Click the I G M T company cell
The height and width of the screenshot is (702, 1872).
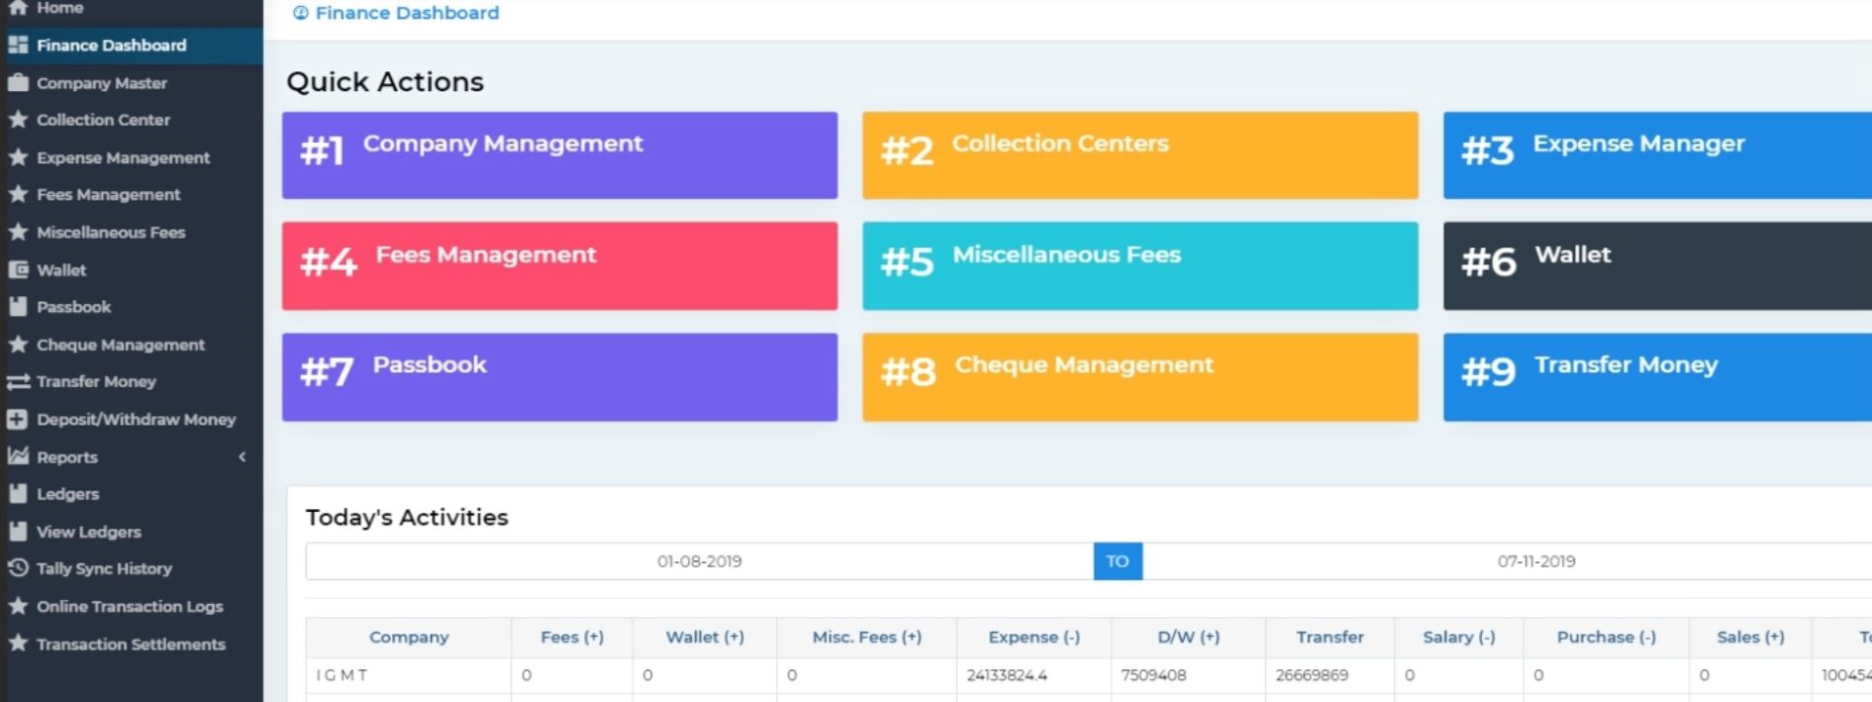click(409, 675)
